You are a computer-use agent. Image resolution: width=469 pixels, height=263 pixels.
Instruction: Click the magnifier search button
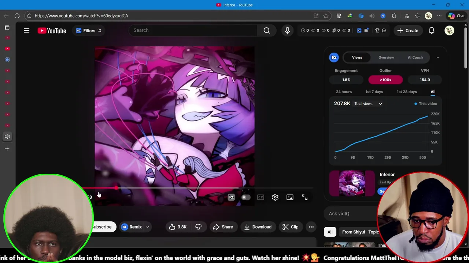[x=267, y=30]
